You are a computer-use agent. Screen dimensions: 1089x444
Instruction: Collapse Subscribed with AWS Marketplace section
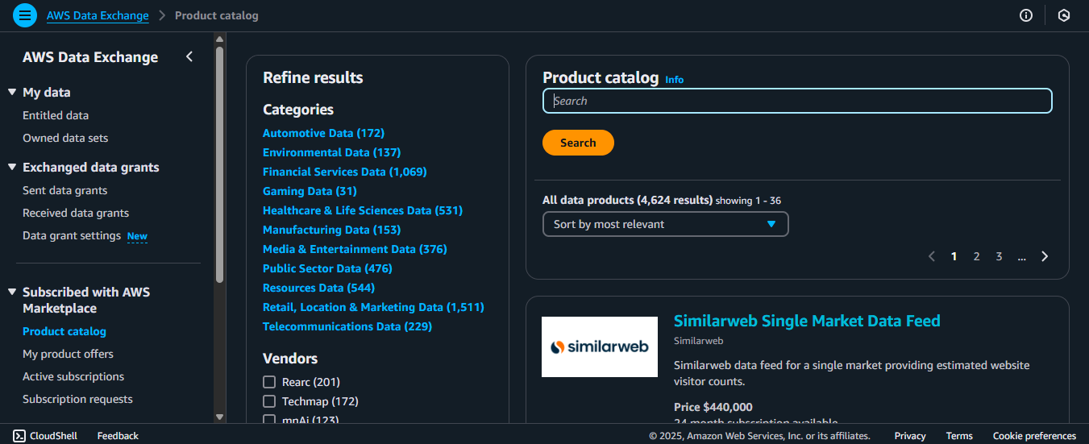(12, 292)
